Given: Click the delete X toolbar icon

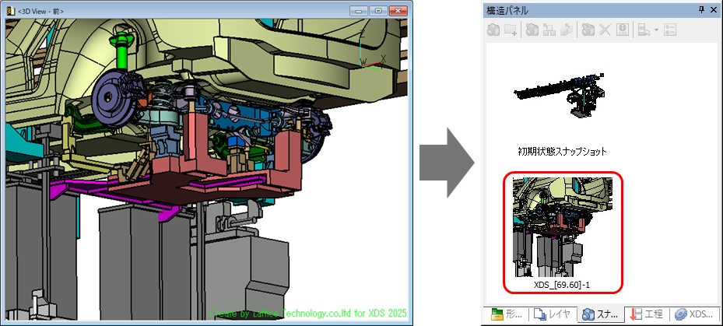Looking at the screenshot, I should 605,30.
